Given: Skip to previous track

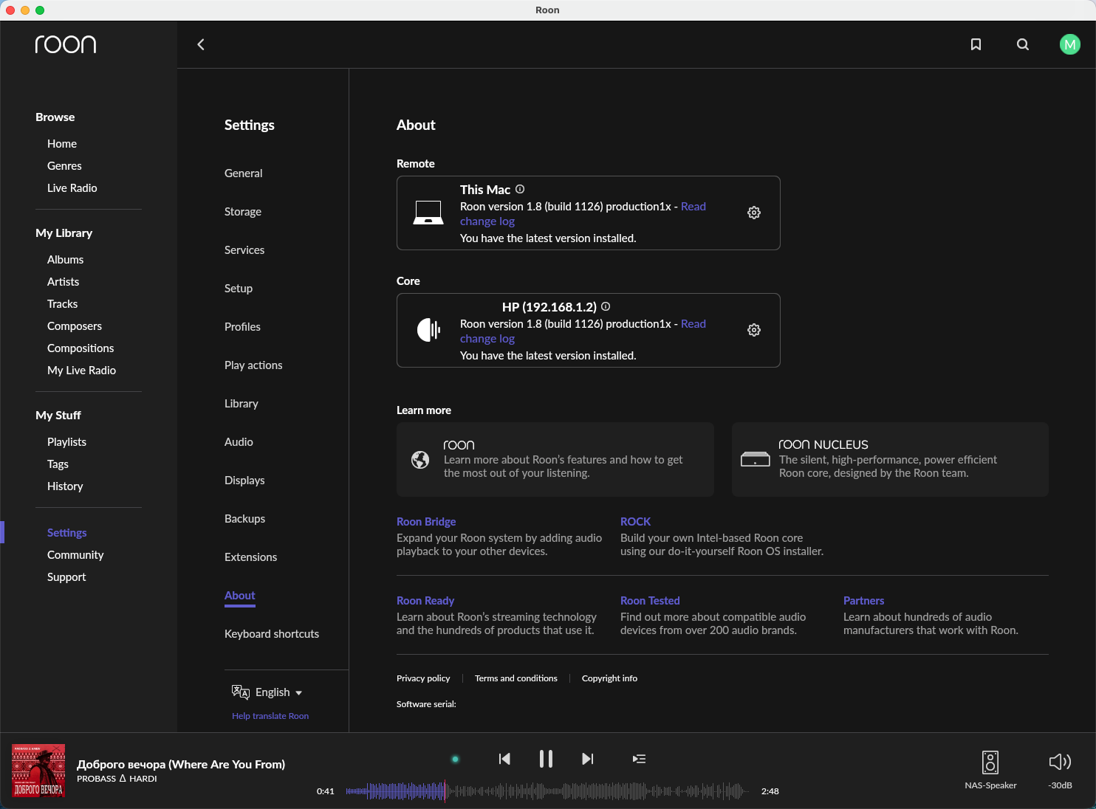Looking at the screenshot, I should point(504,759).
